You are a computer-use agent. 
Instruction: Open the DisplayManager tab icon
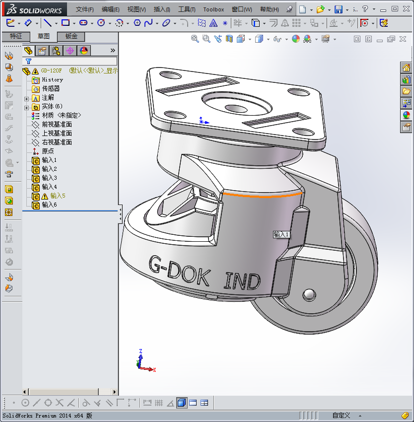(84, 51)
